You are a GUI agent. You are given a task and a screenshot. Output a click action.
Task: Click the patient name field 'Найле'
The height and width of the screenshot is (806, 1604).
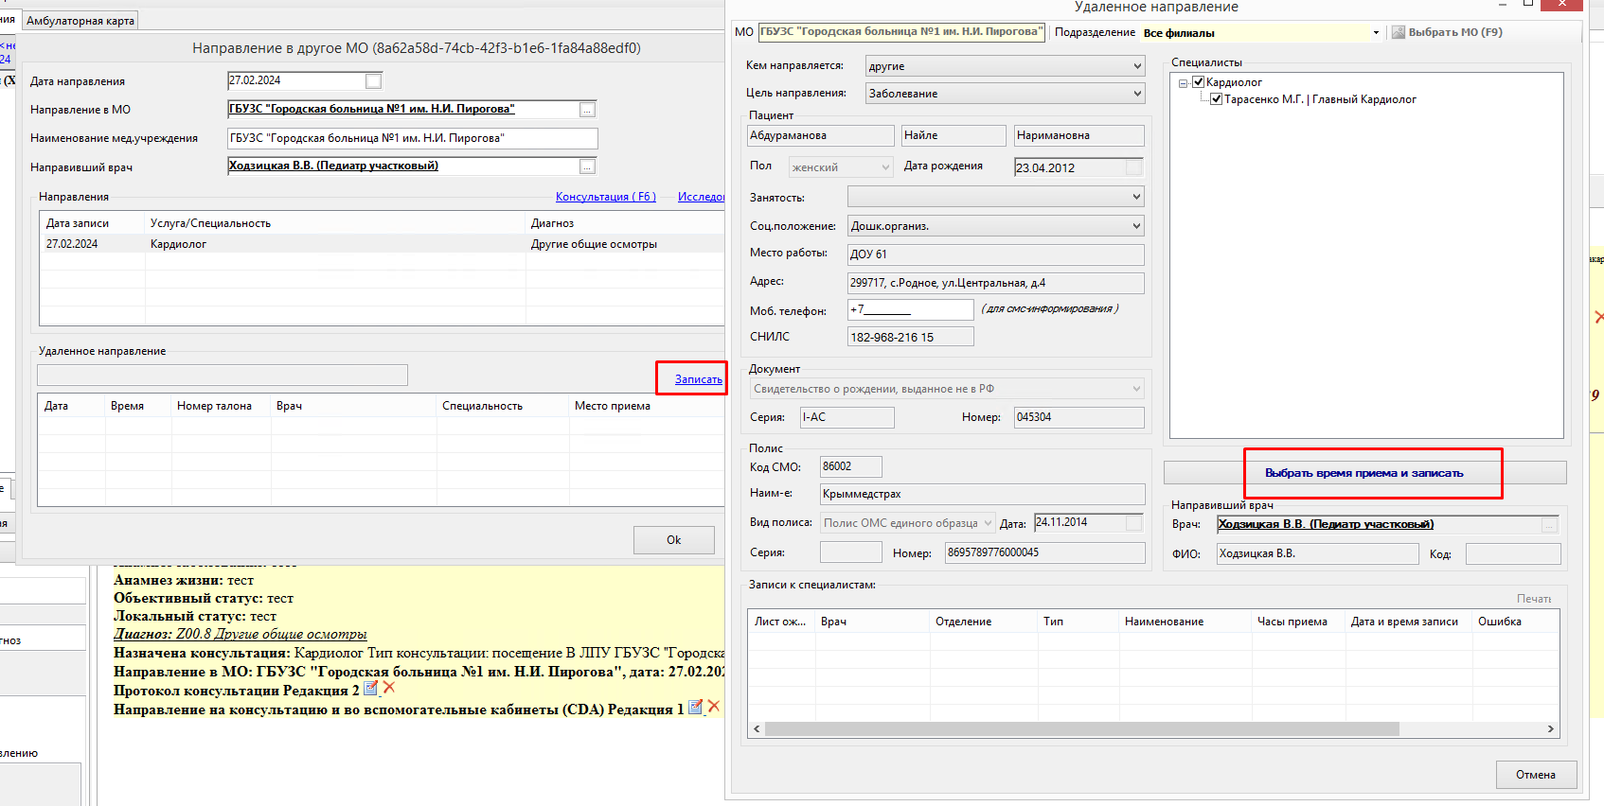(953, 135)
